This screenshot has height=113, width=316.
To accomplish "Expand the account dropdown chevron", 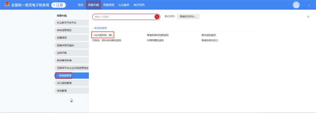I will [x=309, y=5].
